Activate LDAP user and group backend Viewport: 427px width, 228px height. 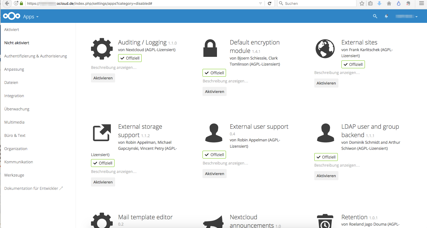point(326,176)
